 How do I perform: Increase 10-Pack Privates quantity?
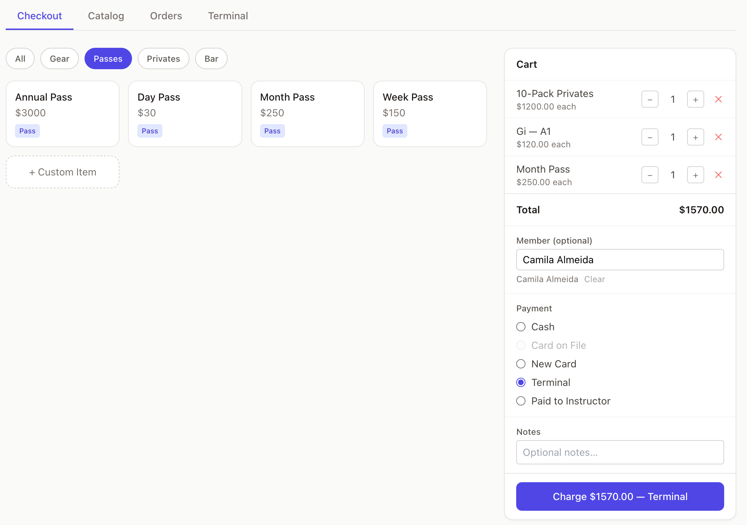(x=695, y=100)
